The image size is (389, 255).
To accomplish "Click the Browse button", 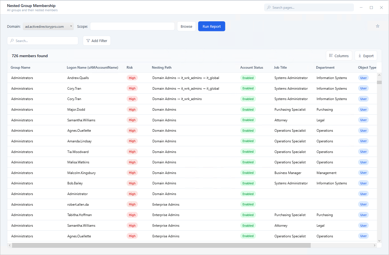I will [x=186, y=26].
